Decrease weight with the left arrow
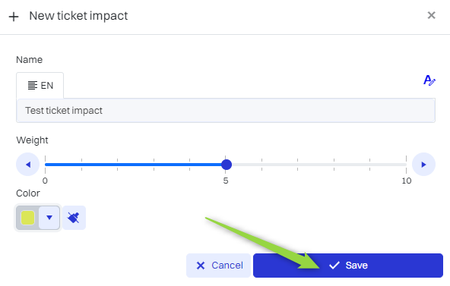 click(27, 165)
